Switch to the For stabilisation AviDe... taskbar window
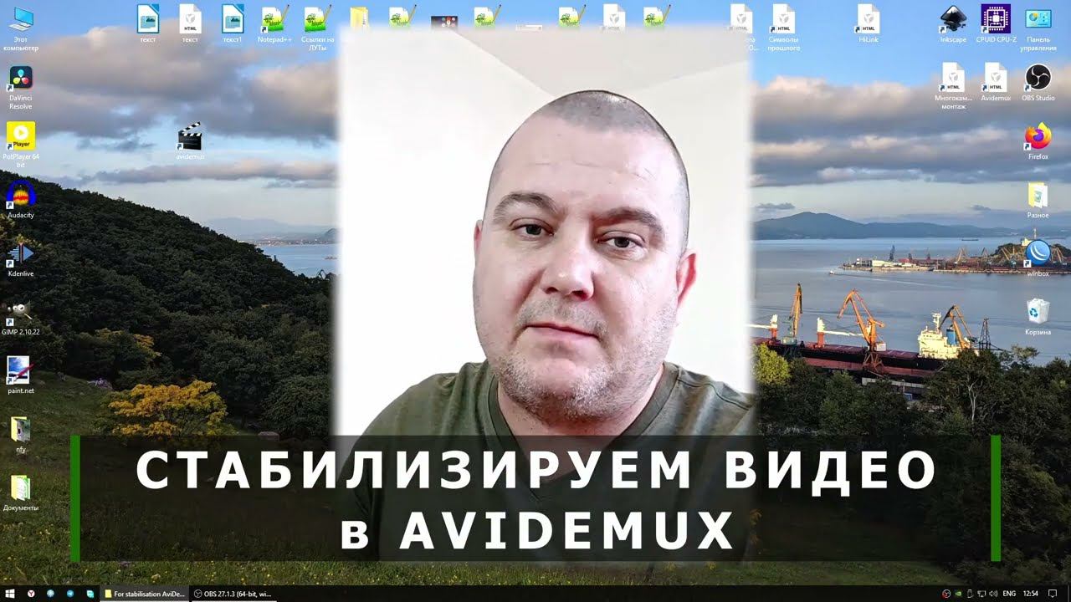 (x=145, y=594)
